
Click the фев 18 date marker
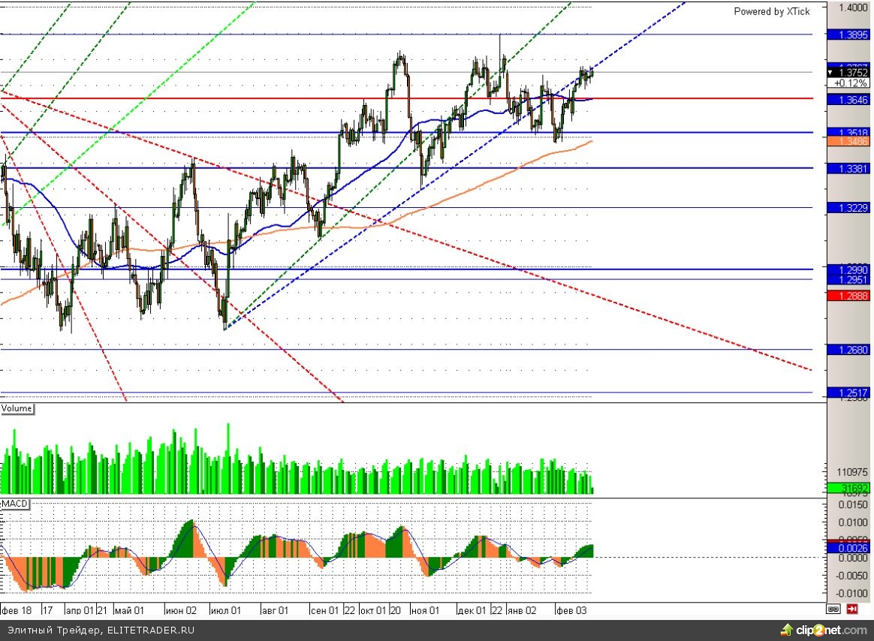[17, 610]
